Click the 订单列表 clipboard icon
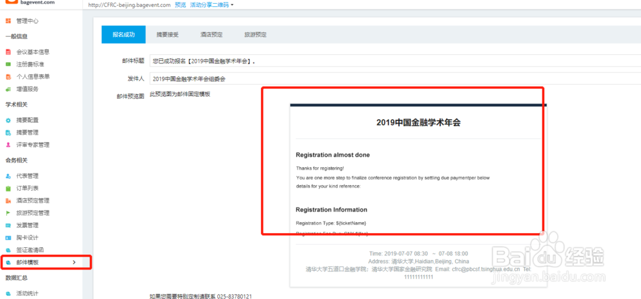This screenshot has height=299, width=641. coord(8,188)
